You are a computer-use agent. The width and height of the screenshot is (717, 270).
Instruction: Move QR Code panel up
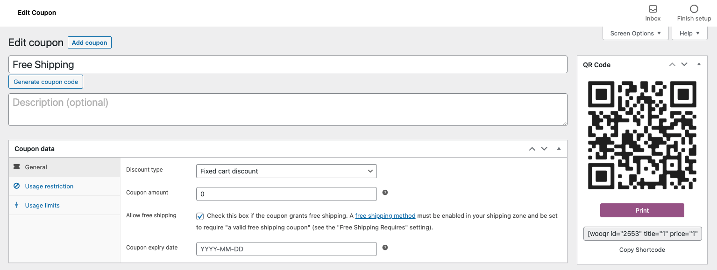tap(672, 64)
